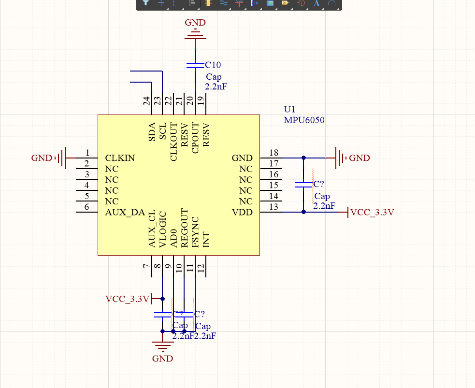Image resolution: width=475 pixels, height=388 pixels.
Task: Click the GND port left of CLKIN pin
Action: (x=53, y=158)
